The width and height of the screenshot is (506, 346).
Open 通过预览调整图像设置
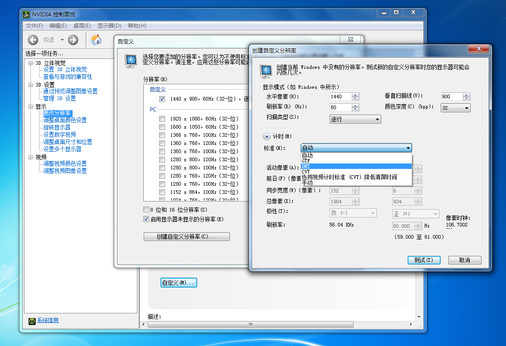click(70, 91)
